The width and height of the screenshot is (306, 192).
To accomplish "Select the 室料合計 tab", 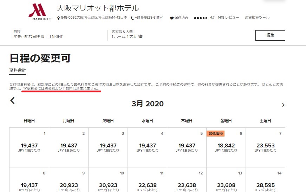I will pyautogui.click(x=18, y=70).
